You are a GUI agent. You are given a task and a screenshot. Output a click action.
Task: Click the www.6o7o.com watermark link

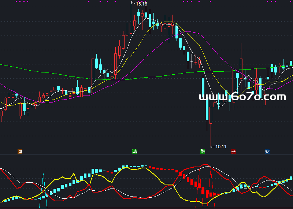pyautogui.click(x=242, y=97)
